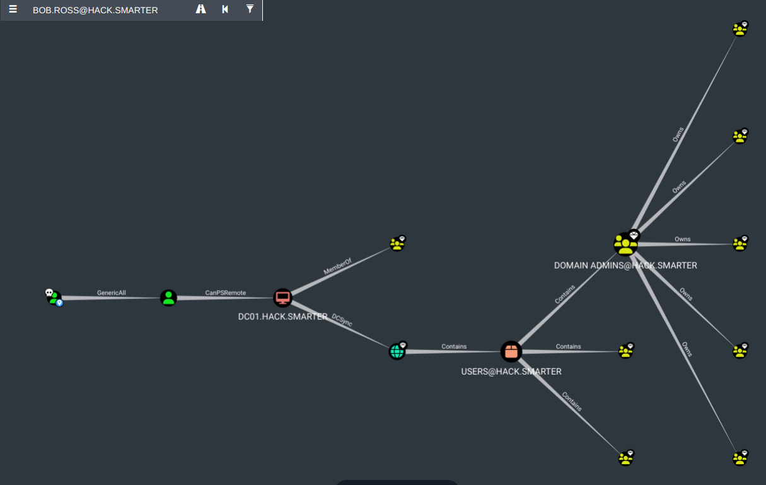Select the domain globe node after DCSync
The image size is (766, 485).
tap(397, 351)
